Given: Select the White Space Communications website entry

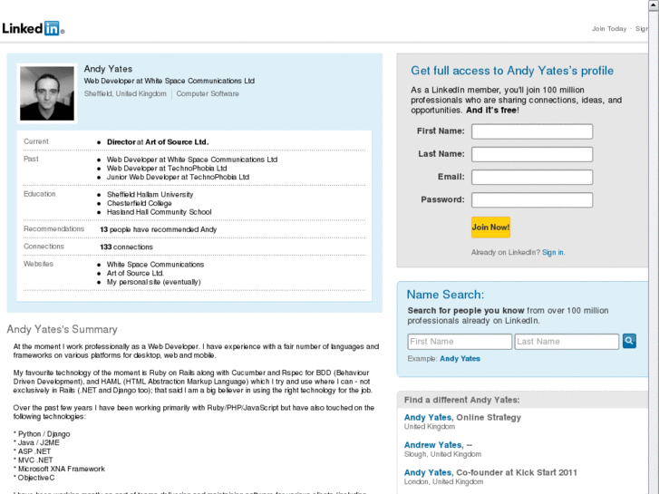Looking at the screenshot, I should point(155,265).
